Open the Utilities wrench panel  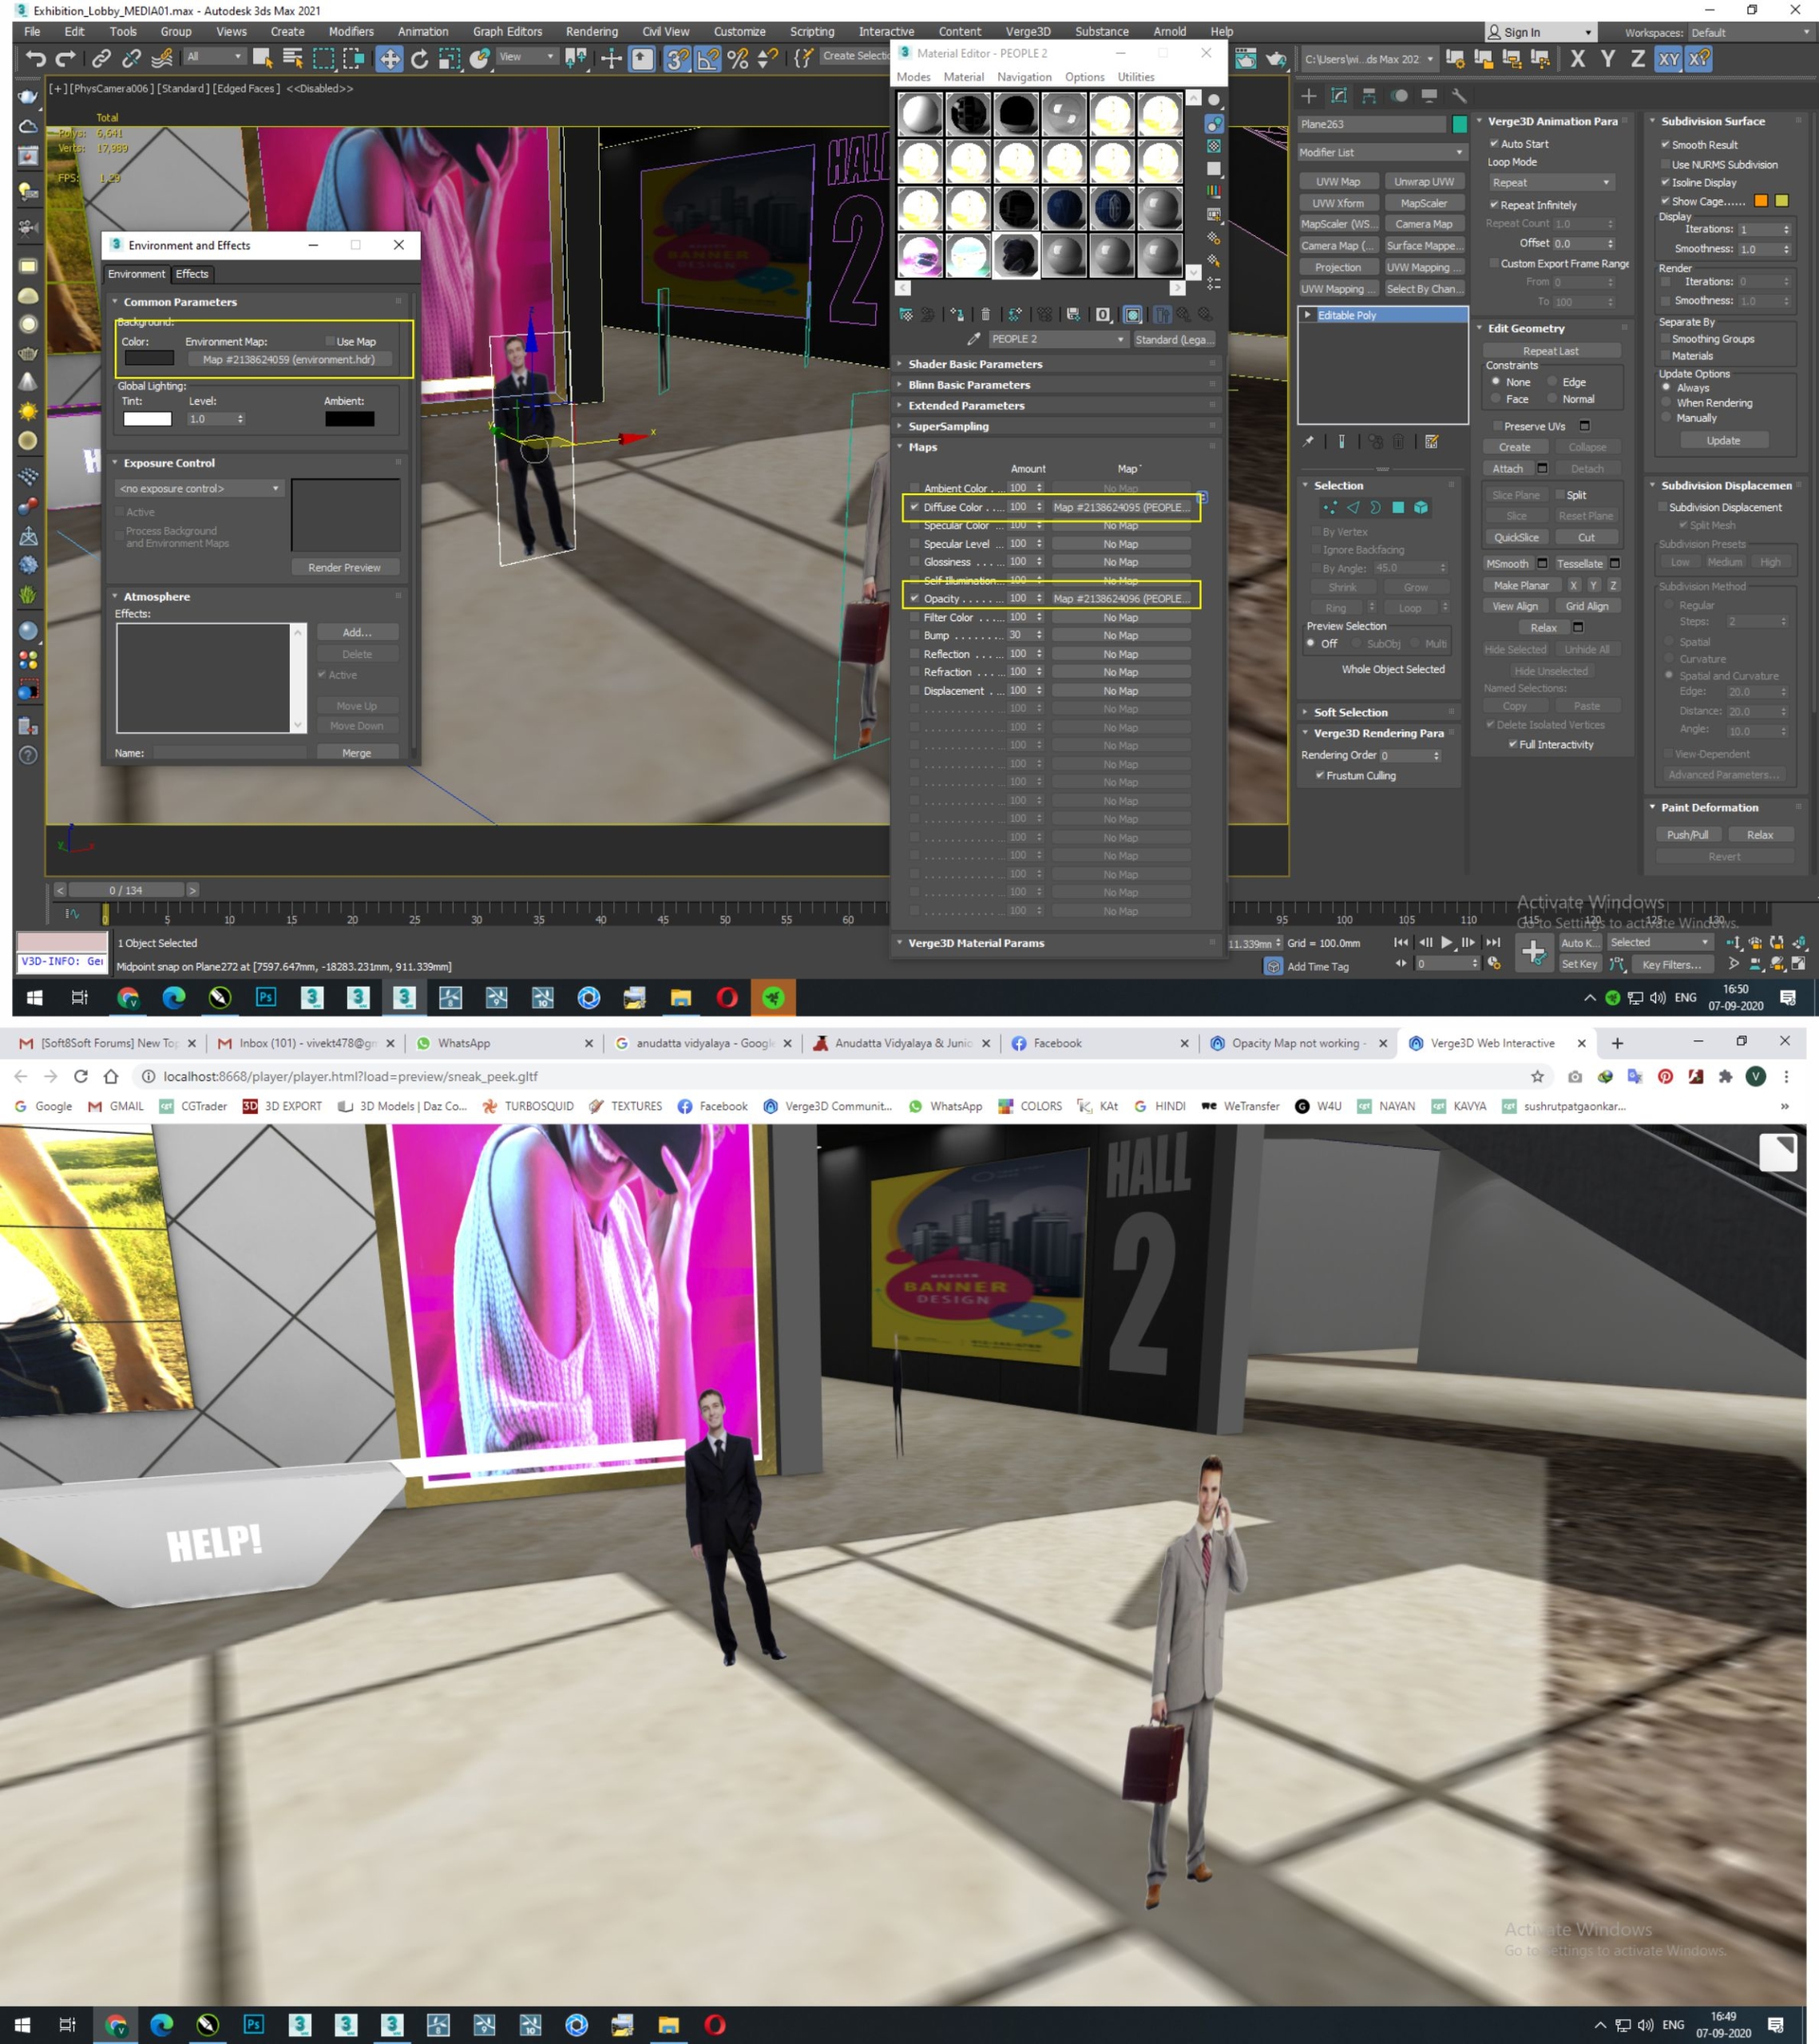tap(1459, 96)
